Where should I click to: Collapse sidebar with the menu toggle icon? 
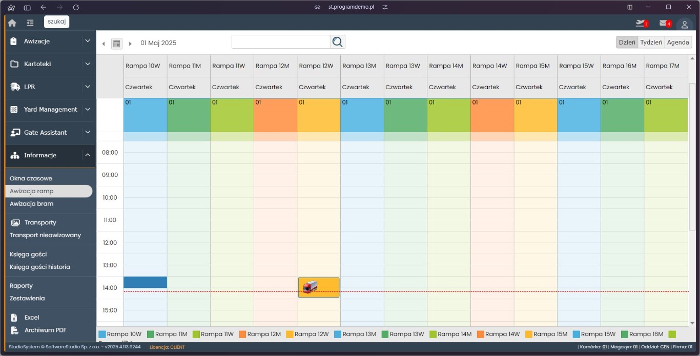point(30,23)
